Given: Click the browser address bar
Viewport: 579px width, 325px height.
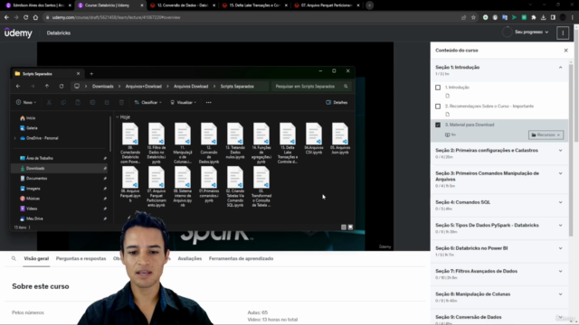Looking at the screenshot, I should point(252,17).
